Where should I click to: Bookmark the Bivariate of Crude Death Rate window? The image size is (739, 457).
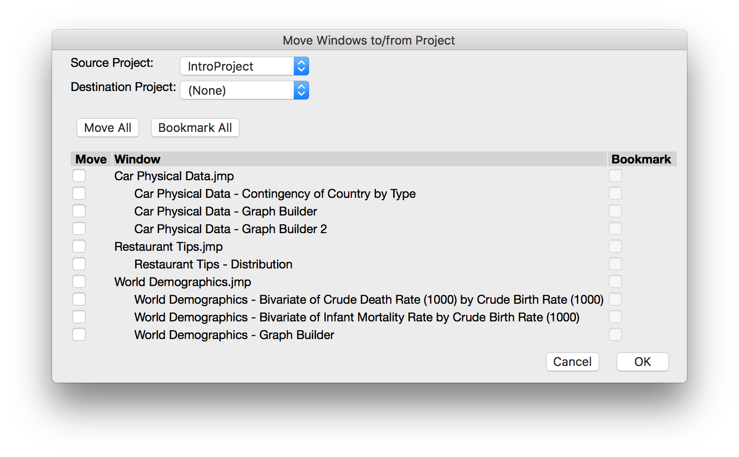click(x=615, y=299)
